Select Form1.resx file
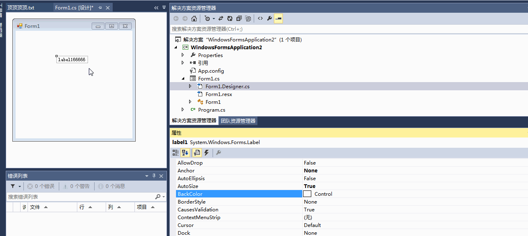Viewport: 528px width, 236px height. click(219, 94)
